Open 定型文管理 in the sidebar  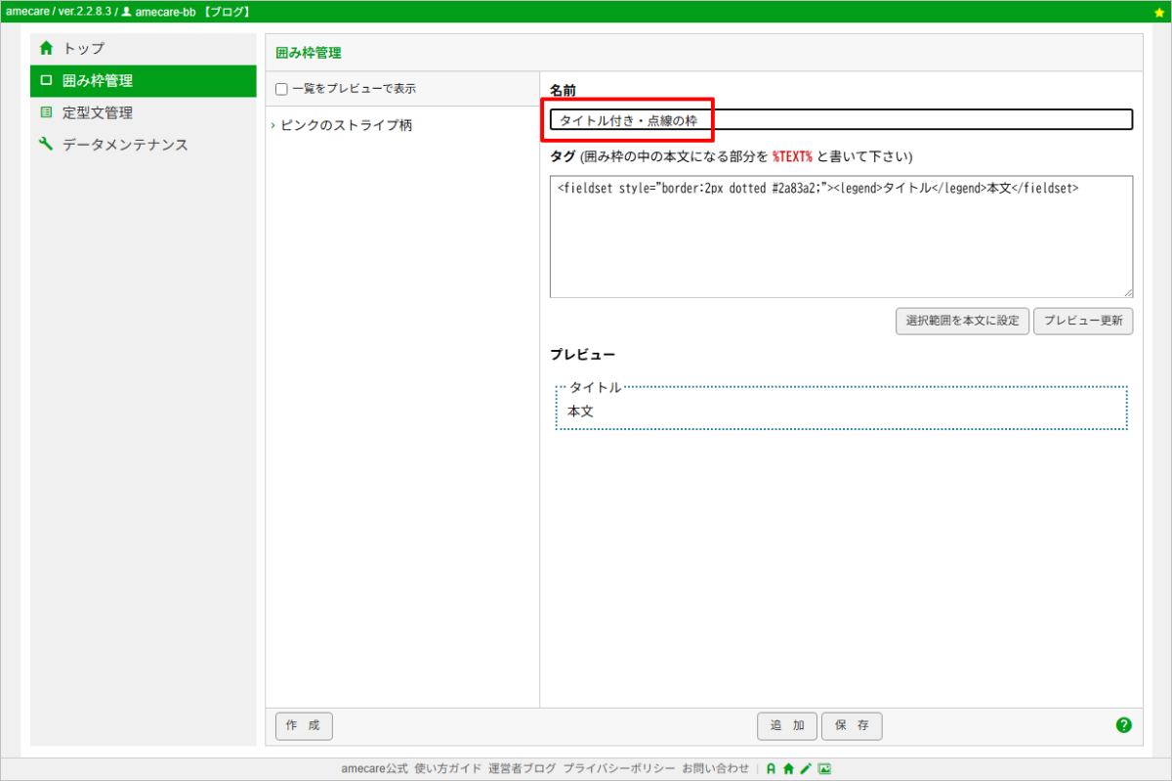point(97,112)
